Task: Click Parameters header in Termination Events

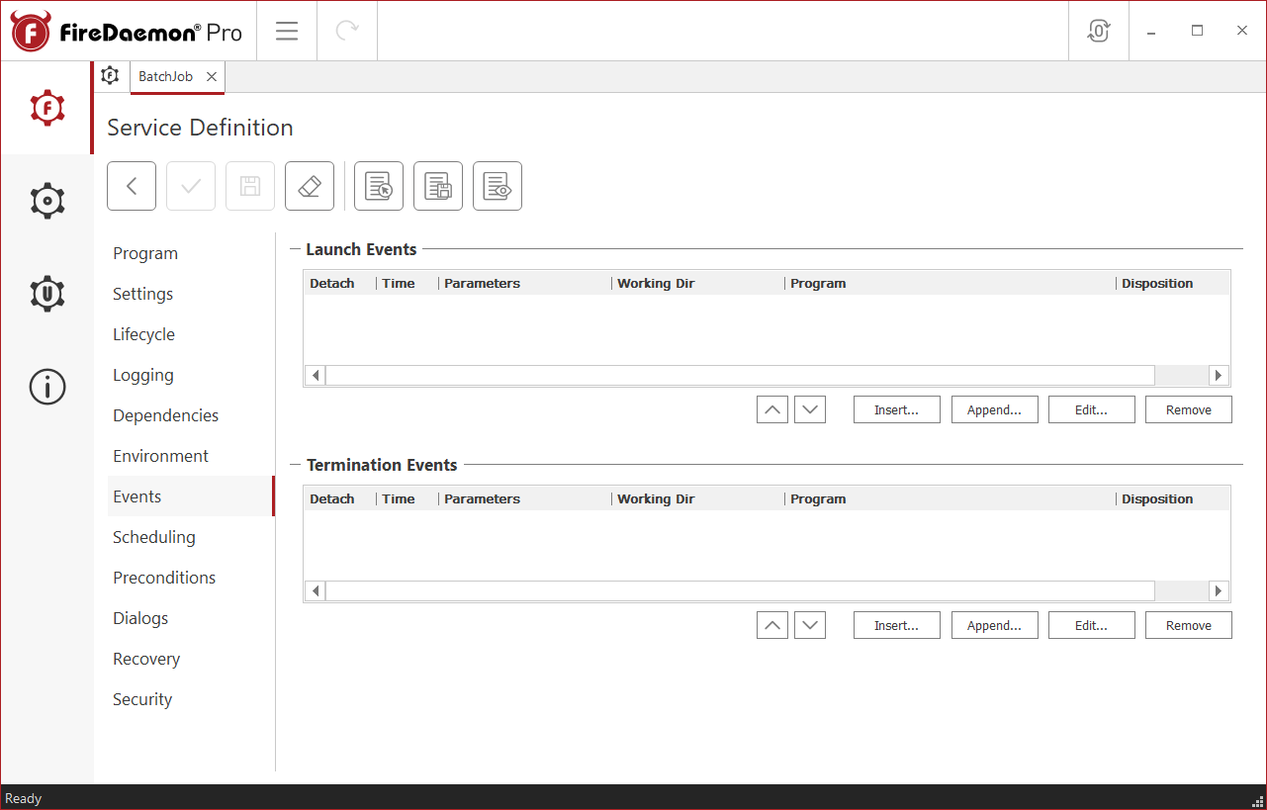Action: click(525, 499)
